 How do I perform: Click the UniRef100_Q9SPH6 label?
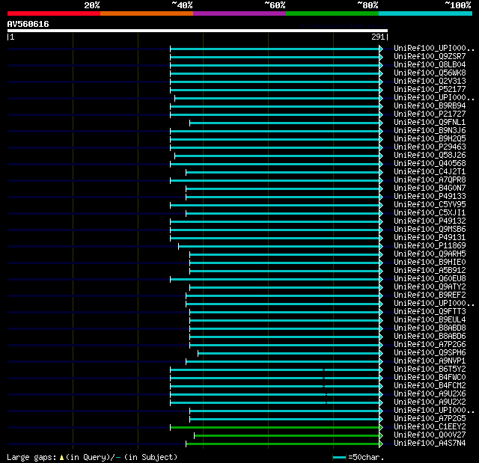click(x=430, y=353)
